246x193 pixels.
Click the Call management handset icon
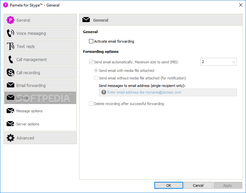11,59
